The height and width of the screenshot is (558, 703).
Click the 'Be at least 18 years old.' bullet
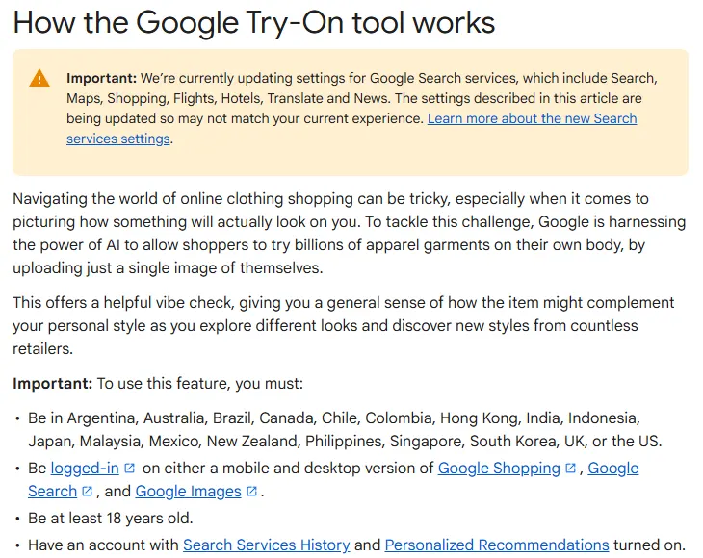pos(111,519)
